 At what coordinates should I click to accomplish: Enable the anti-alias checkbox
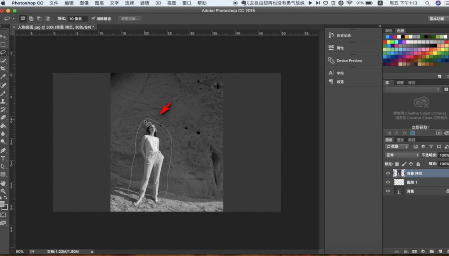pyautogui.click(x=93, y=18)
